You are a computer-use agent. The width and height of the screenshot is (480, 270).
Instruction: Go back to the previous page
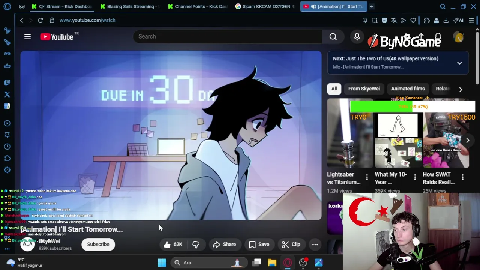(21, 20)
